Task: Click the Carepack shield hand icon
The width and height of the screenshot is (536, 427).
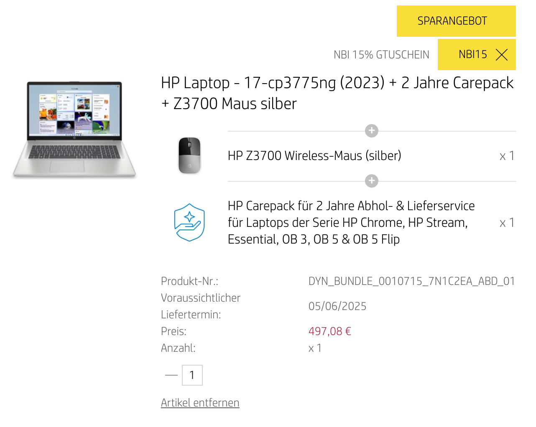Action: pyautogui.click(x=189, y=223)
